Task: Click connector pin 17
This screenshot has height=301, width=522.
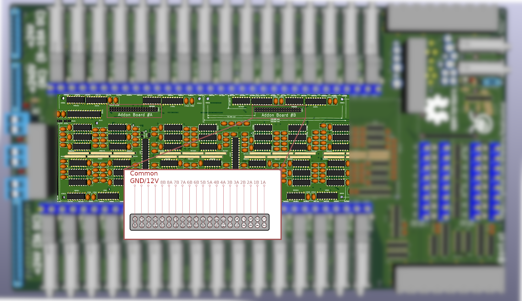Action: [x=210, y=219]
